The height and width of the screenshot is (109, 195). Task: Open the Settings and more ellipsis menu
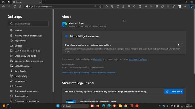pos(185,6)
